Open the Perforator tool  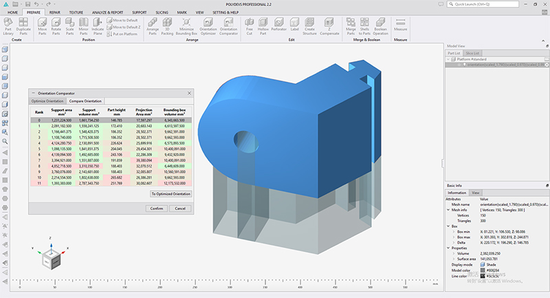coord(279,25)
